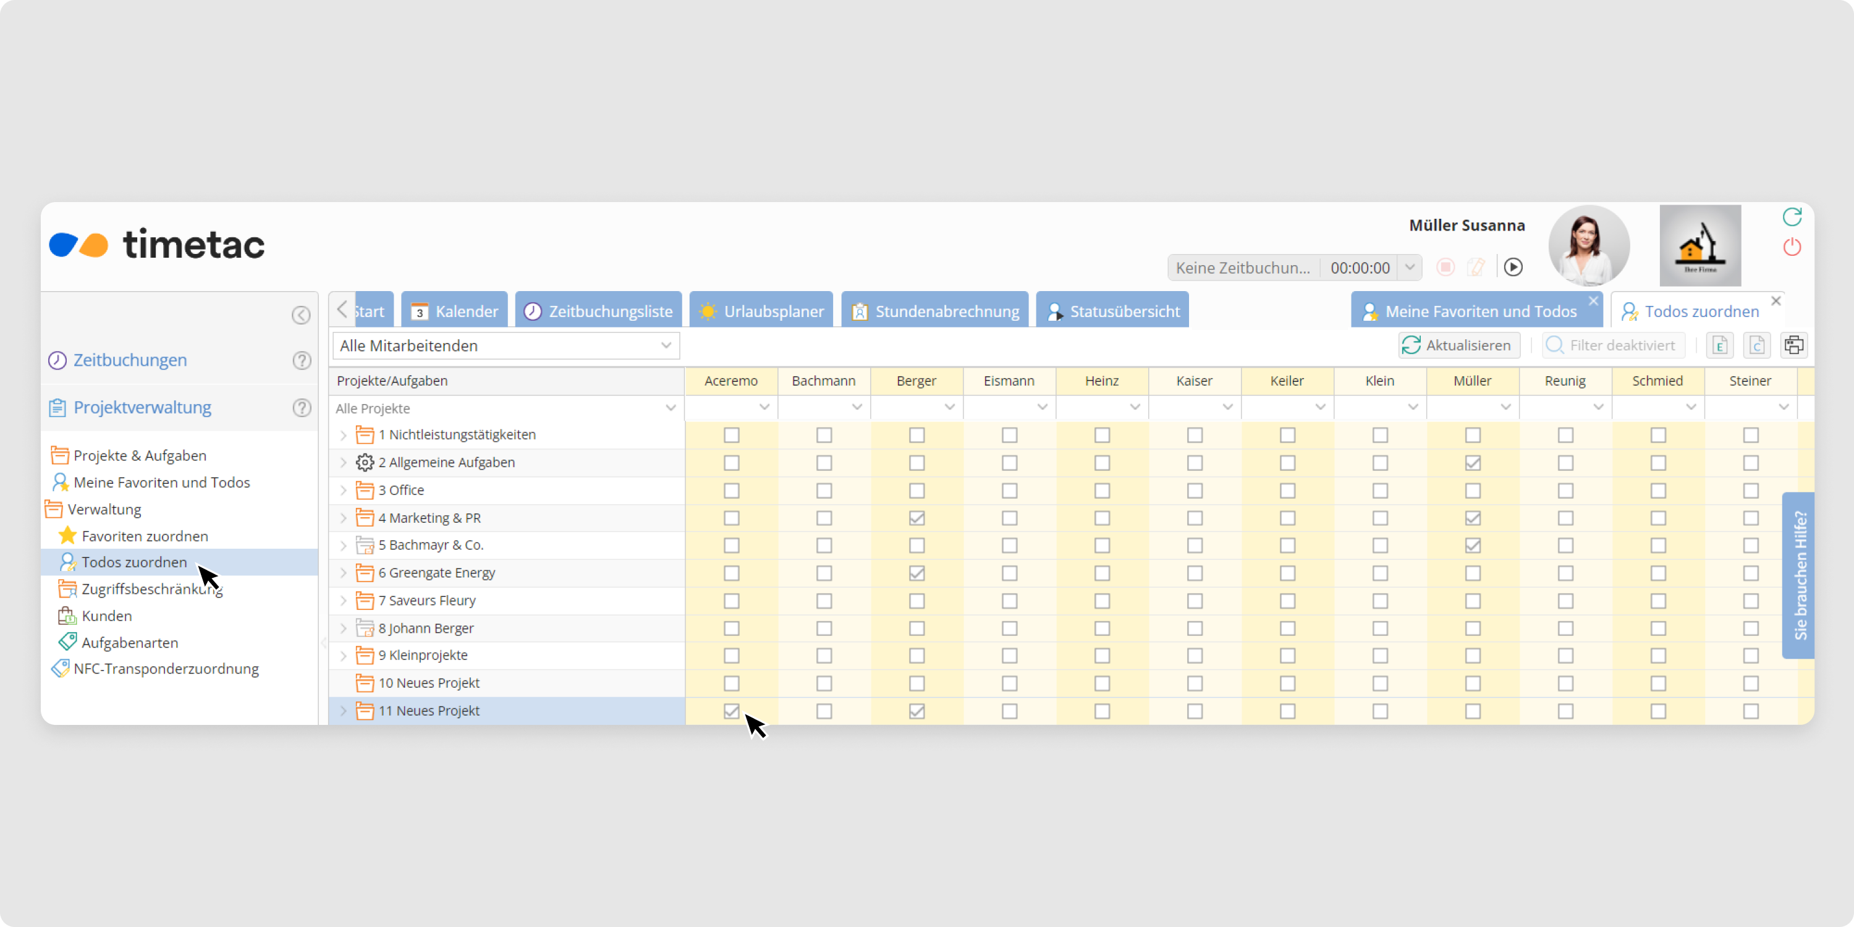The width and height of the screenshot is (1854, 927).
Task: Switch to the Urlaubsplaner tab
Action: (761, 311)
